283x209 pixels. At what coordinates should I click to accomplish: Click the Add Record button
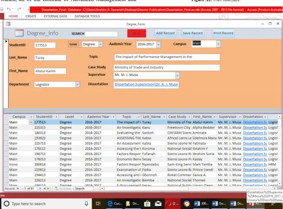pos(166,33)
